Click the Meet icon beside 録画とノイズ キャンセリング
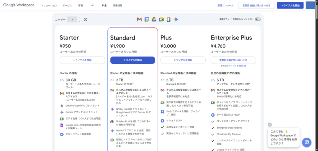The height and width of the screenshot is (151, 318). coord(112,140)
